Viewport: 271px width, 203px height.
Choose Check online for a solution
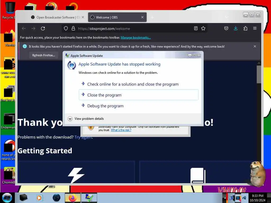(139, 84)
